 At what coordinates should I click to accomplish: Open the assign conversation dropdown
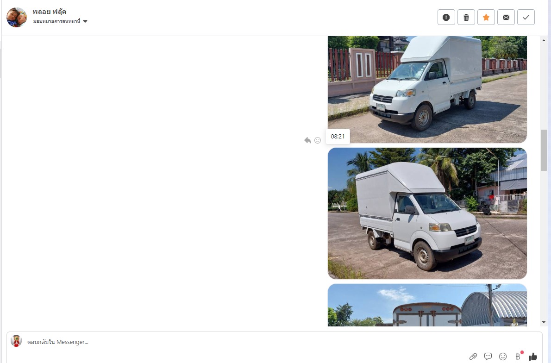[60, 21]
